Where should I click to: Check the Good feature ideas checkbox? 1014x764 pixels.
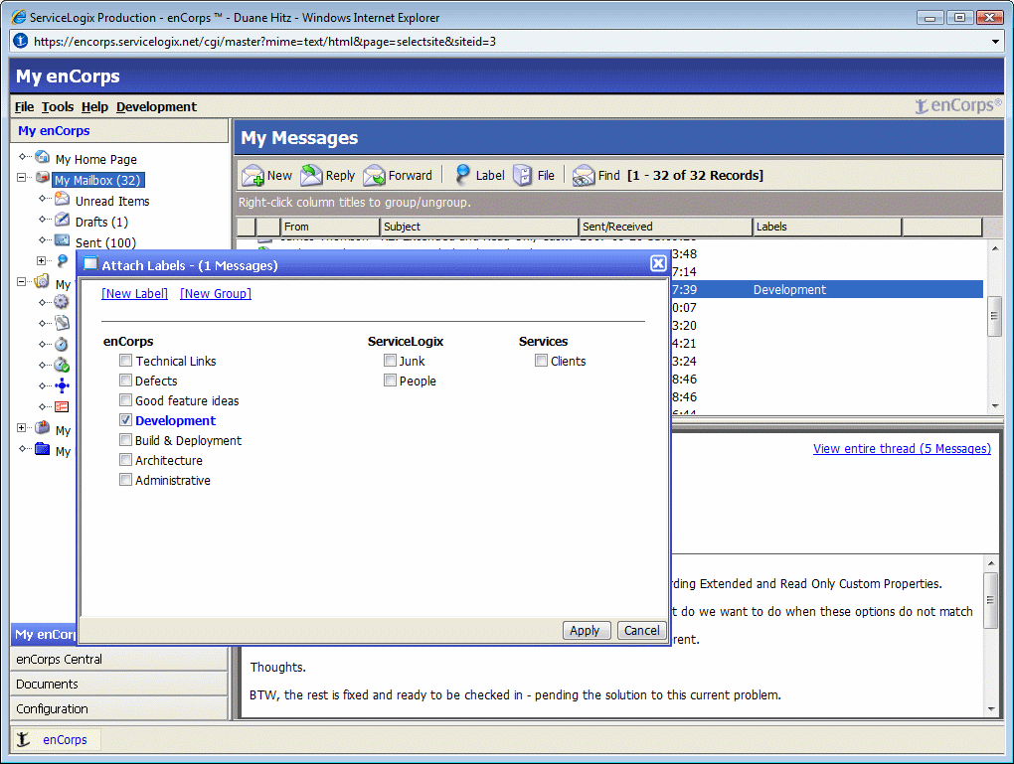pyautogui.click(x=126, y=400)
